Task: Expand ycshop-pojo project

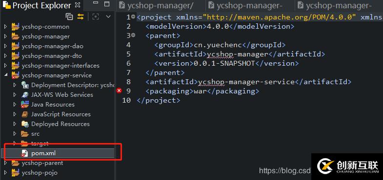Action: [6, 173]
